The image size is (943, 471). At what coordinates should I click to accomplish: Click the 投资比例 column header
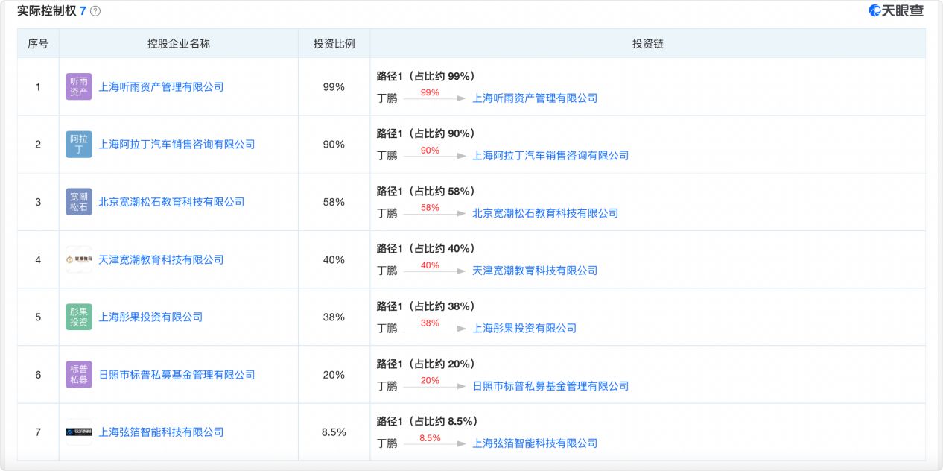point(334,43)
